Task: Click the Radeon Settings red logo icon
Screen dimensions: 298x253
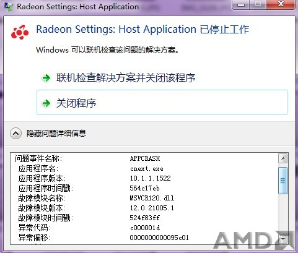Action: pos(20,32)
